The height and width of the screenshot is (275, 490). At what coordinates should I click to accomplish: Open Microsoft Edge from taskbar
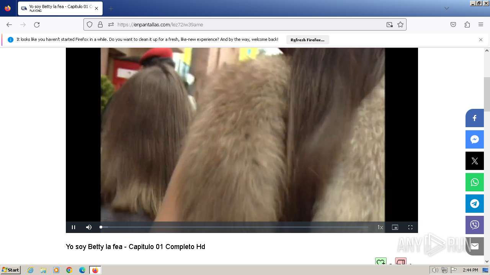tap(82, 270)
